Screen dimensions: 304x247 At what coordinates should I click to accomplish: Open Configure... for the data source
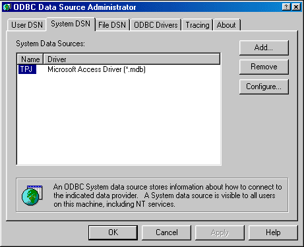[264, 87]
